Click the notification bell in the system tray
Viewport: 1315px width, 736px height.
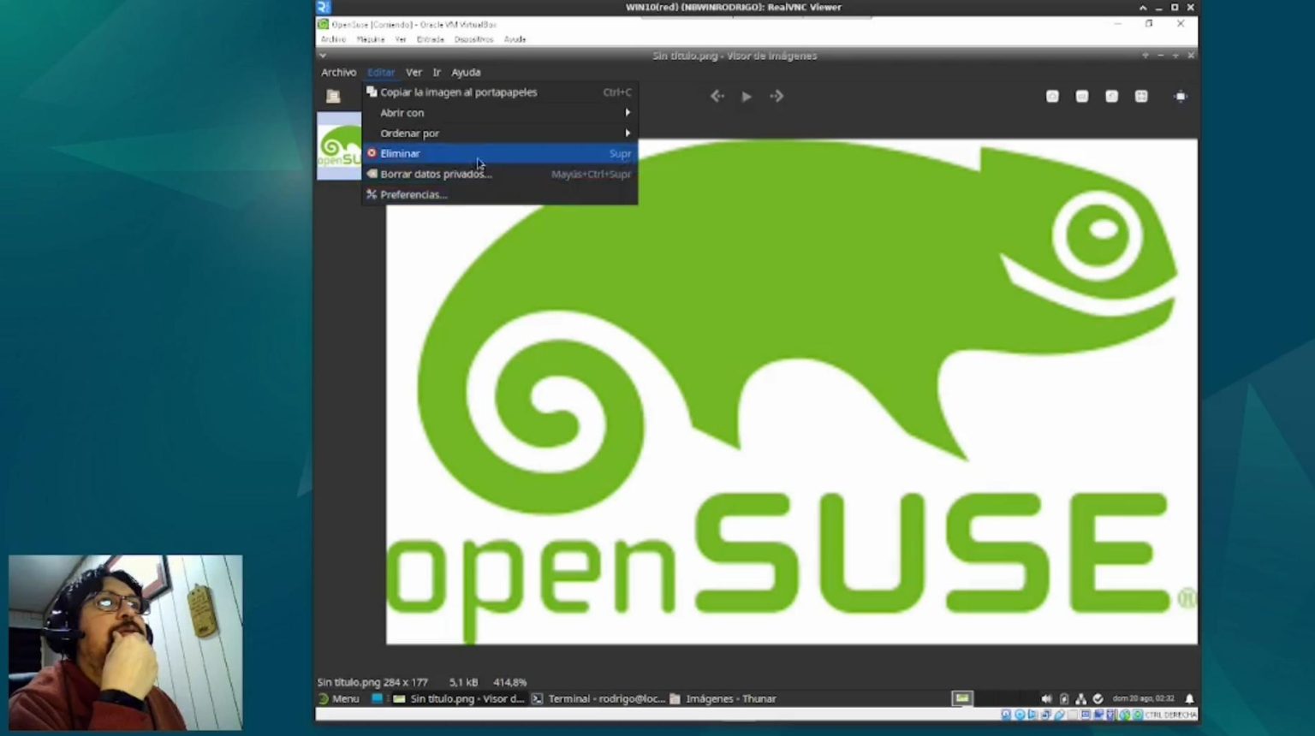pos(1189,698)
